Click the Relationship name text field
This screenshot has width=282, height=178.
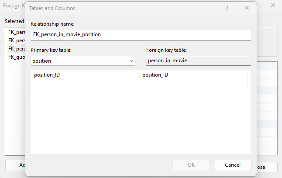141,35
